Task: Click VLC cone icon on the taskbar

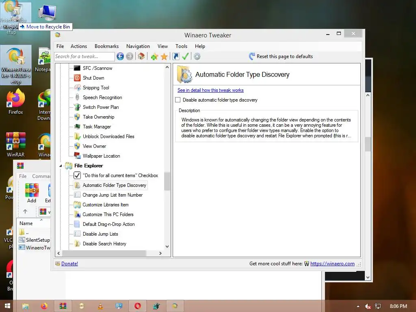Action: click(x=100, y=306)
